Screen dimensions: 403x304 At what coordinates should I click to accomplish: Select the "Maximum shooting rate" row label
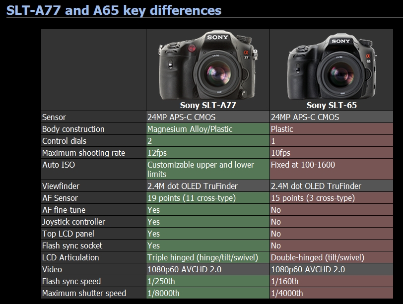click(x=83, y=153)
